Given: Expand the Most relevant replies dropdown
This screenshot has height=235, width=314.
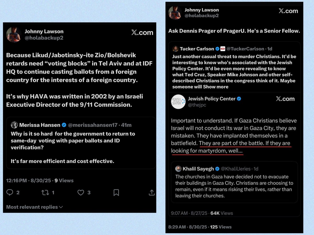Looking at the screenshot, I should (x=35, y=207).
